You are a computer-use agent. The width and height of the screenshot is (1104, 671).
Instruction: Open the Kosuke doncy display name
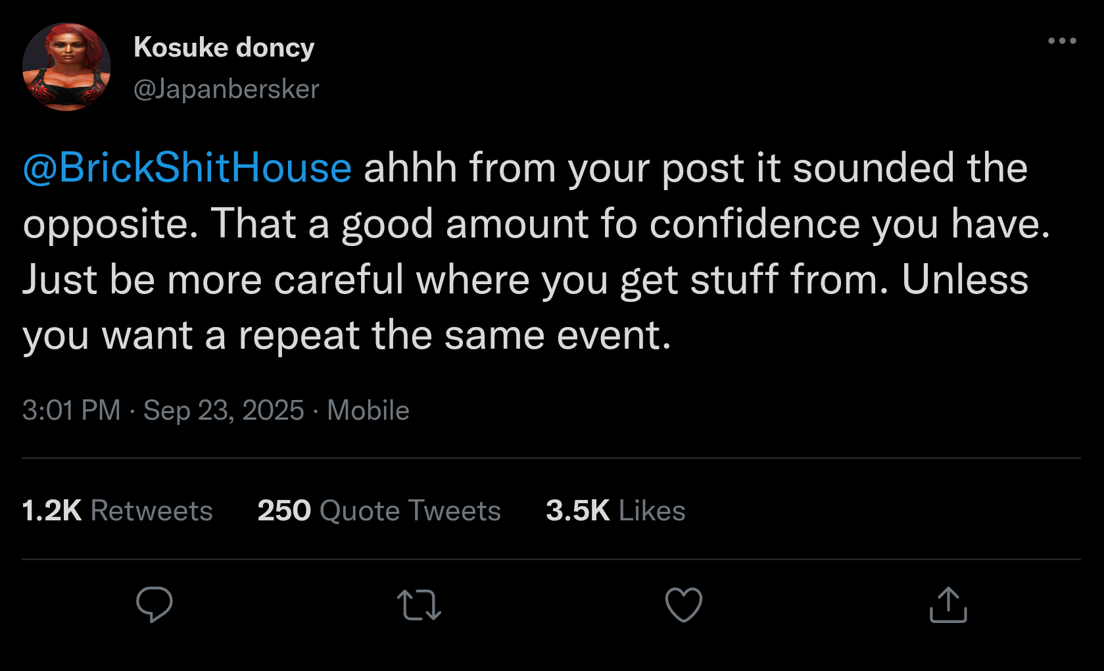click(x=224, y=47)
